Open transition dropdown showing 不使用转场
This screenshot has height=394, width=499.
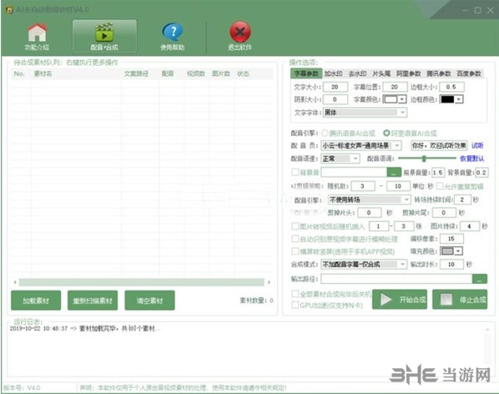click(x=406, y=200)
